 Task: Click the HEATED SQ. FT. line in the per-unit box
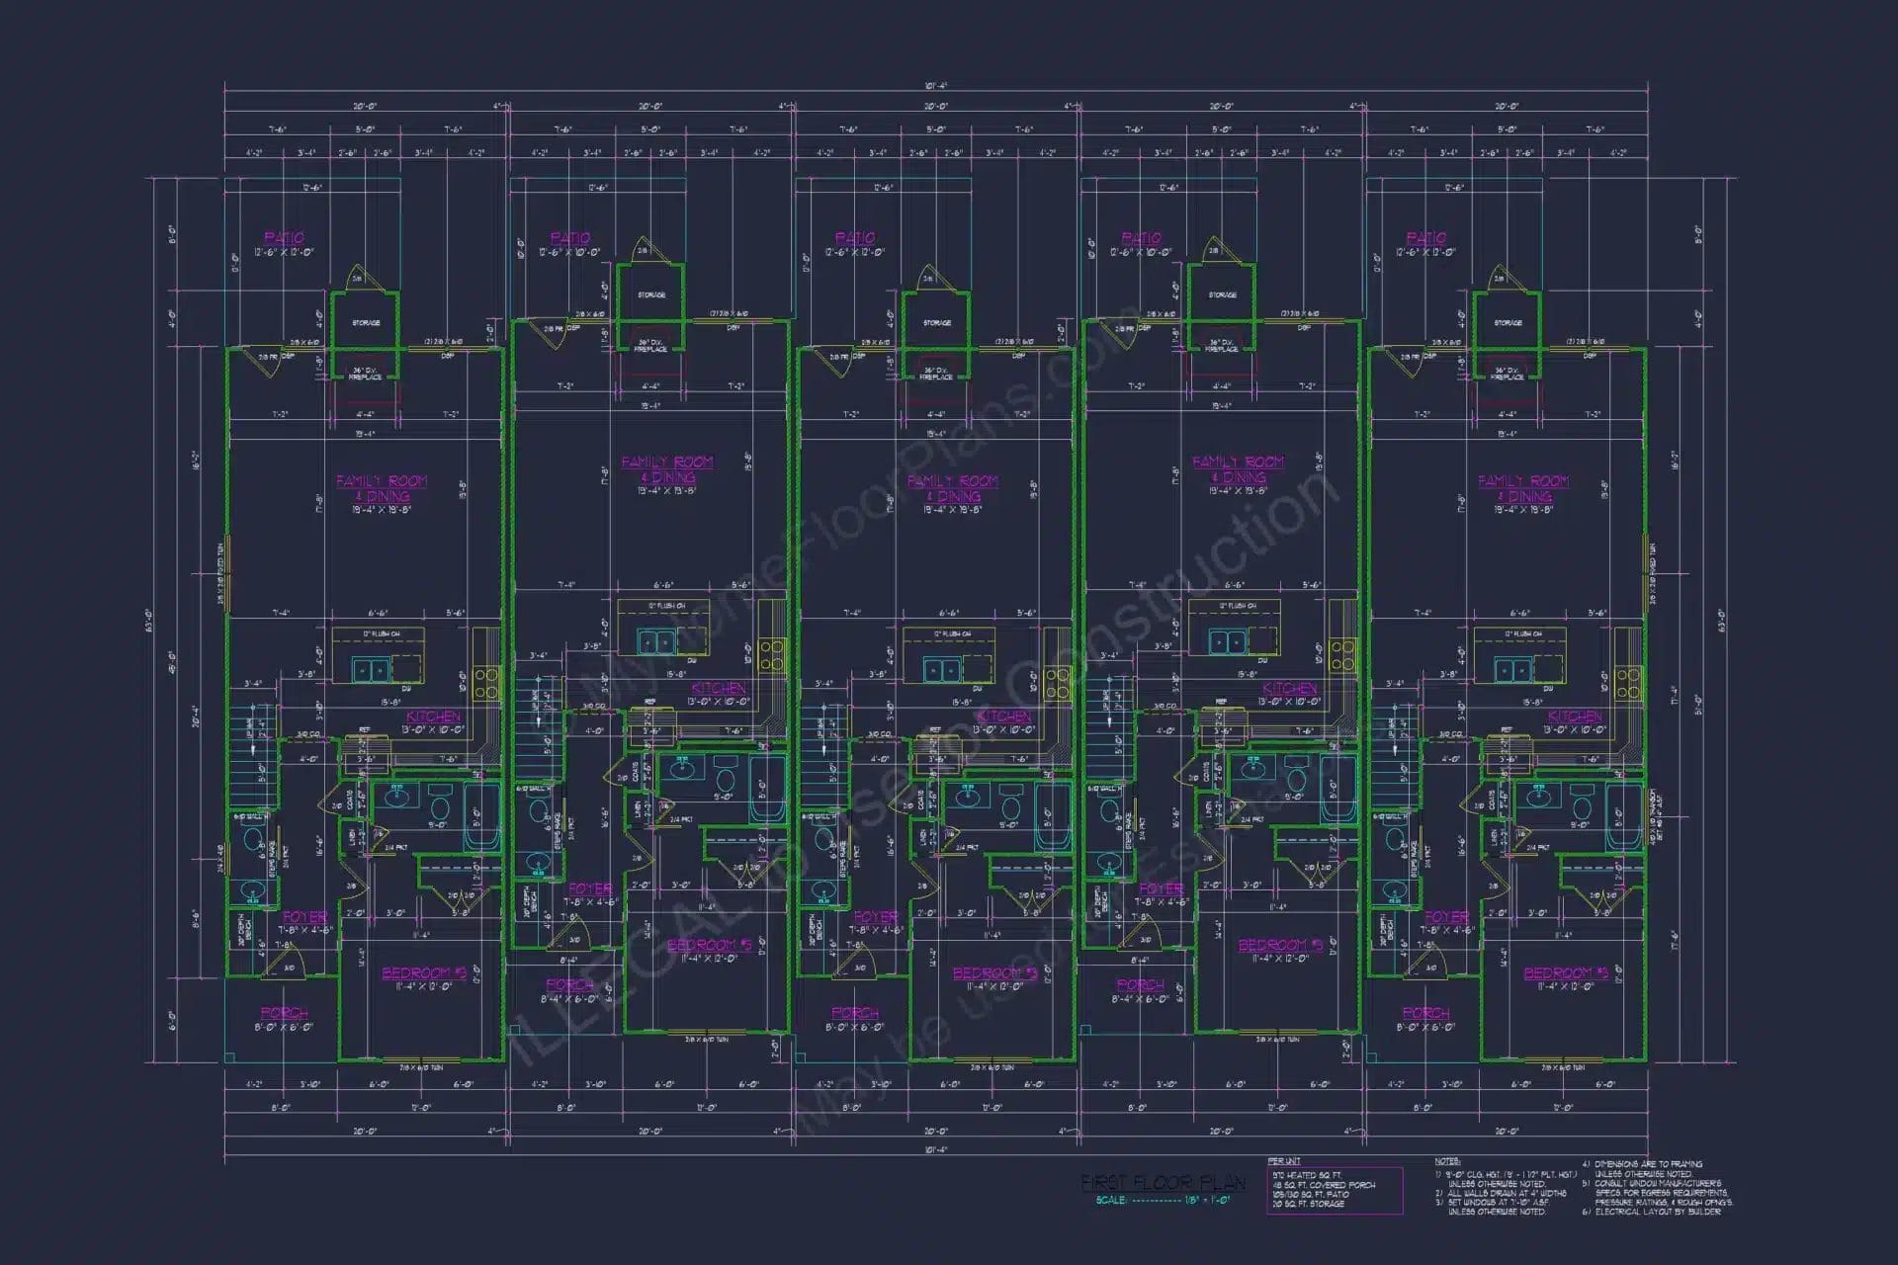coord(1309,1175)
